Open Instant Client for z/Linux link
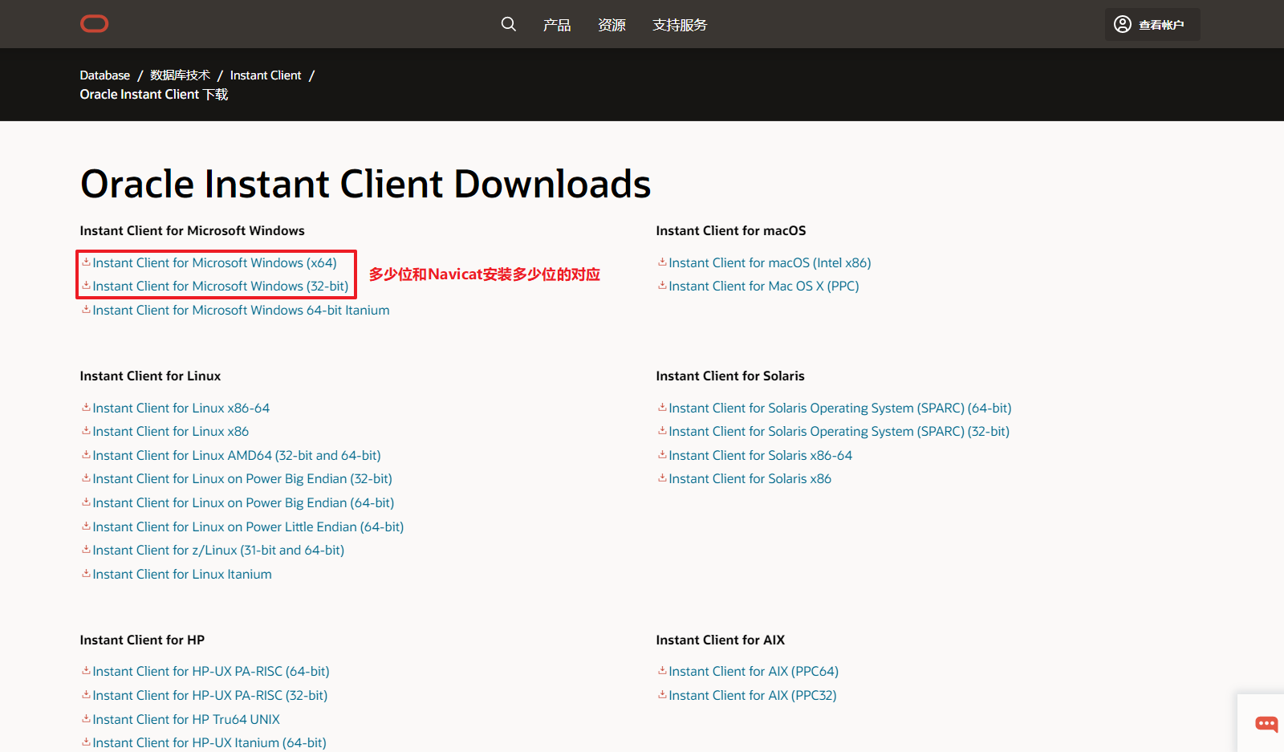This screenshot has width=1284, height=752. pos(218,551)
